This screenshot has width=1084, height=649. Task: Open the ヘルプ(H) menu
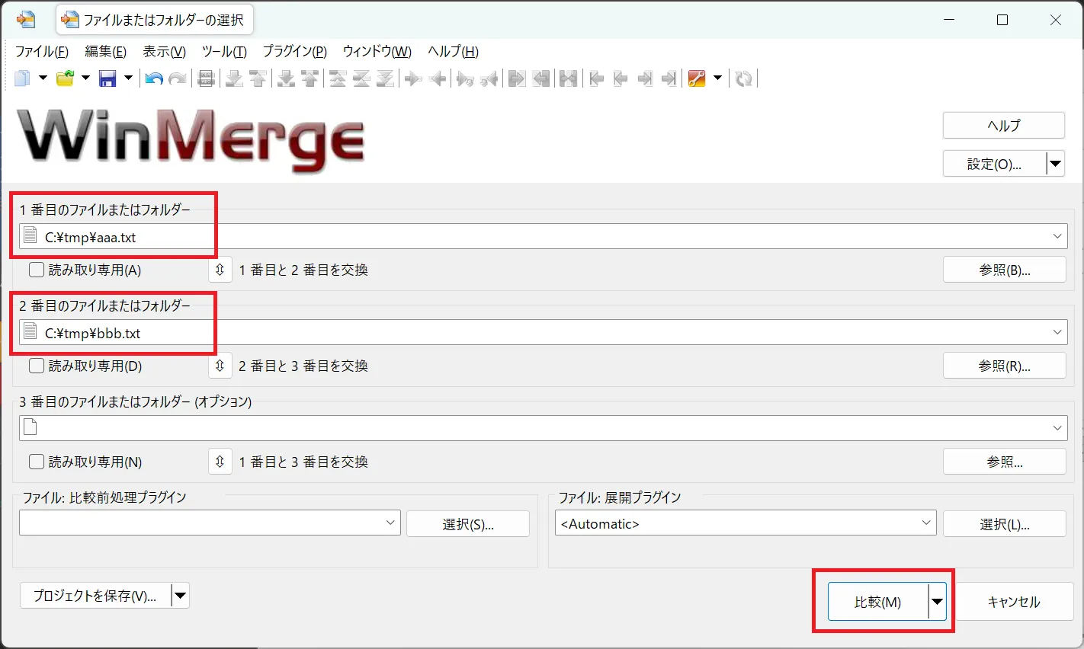(x=454, y=52)
